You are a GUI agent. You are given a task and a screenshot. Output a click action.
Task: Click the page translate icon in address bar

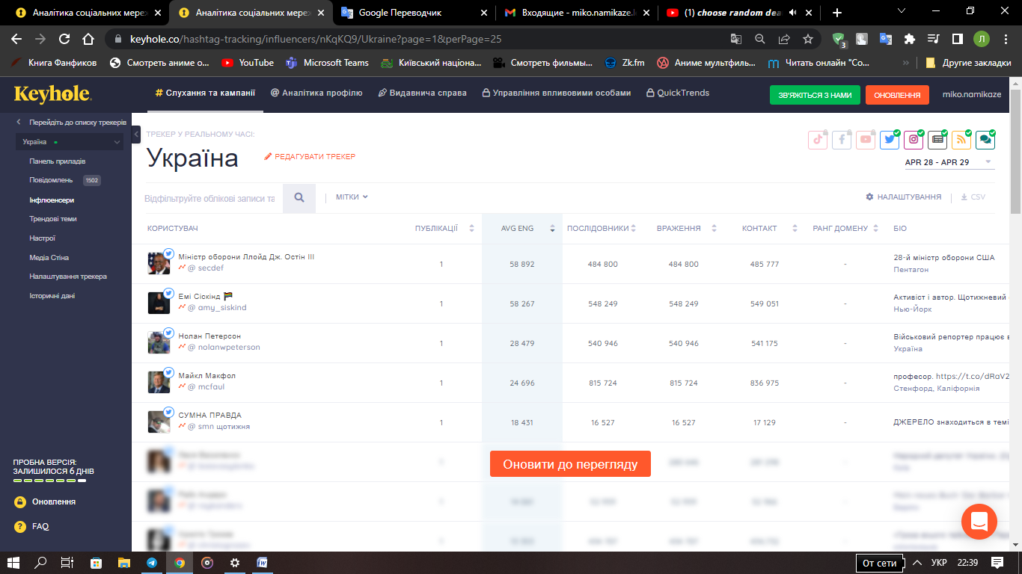pyautogui.click(x=736, y=39)
